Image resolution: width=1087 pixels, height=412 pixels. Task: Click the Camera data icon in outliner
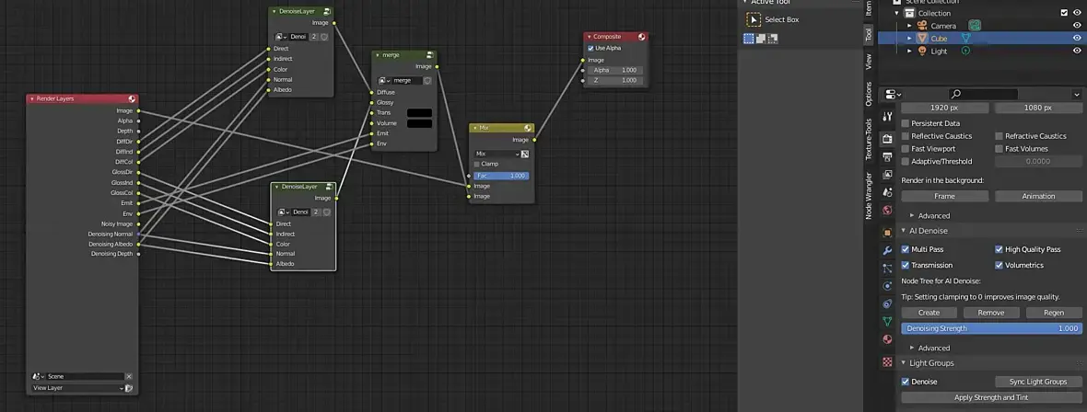(975, 26)
